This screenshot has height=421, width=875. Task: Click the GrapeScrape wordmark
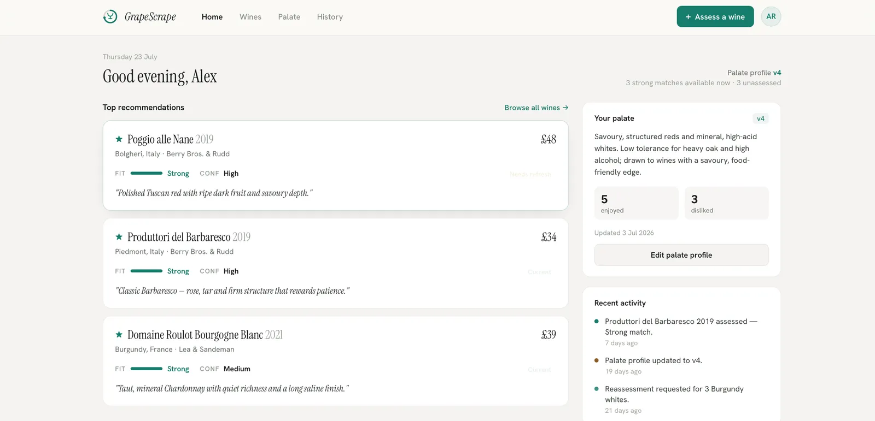coord(150,17)
